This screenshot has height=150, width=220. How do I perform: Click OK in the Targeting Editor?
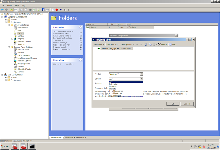tap(173, 104)
